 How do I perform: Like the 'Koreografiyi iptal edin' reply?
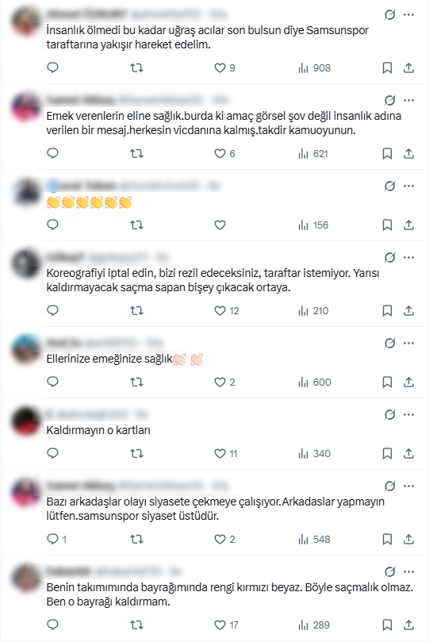click(226, 311)
